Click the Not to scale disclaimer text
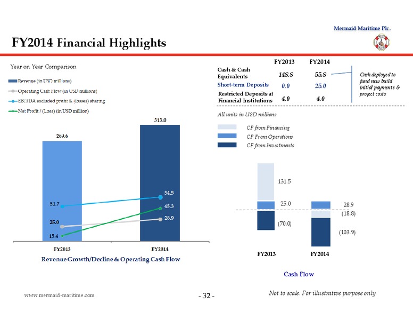The width and height of the screenshot is (413, 320). tap(323, 293)
